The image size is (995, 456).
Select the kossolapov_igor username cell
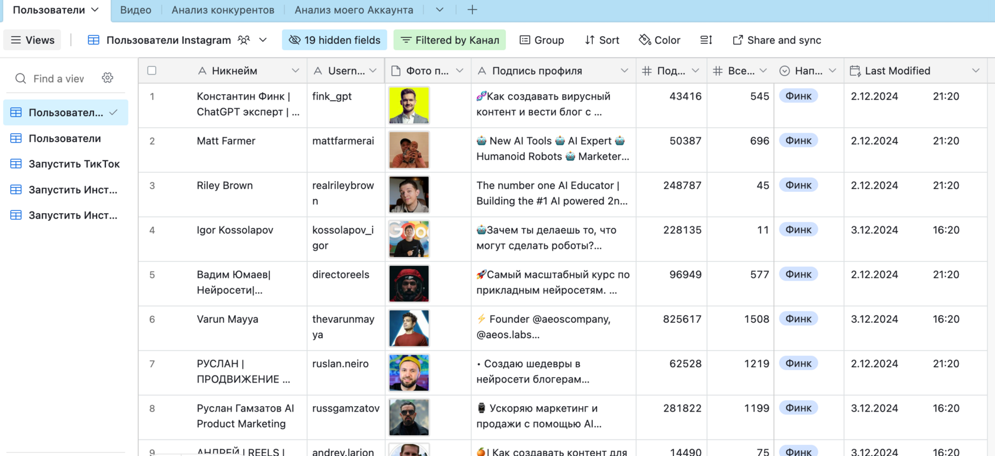346,239
